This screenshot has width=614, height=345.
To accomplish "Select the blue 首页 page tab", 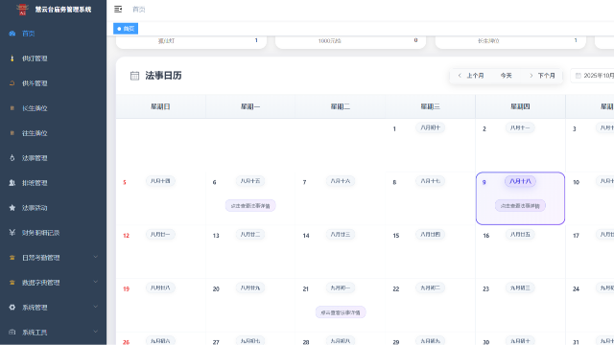I will [126, 29].
